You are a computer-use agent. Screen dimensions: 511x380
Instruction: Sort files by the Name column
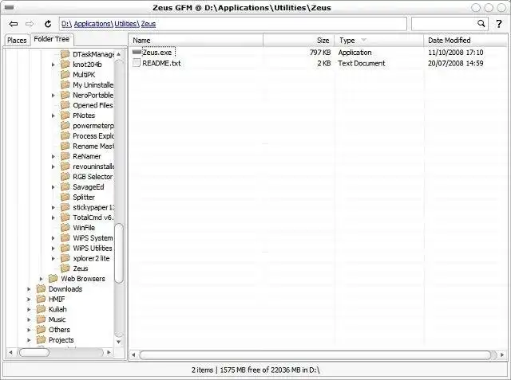tap(196, 41)
